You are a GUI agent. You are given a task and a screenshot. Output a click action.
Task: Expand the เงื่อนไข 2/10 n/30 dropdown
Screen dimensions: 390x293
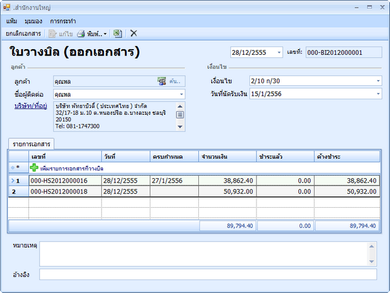coord(378,81)
